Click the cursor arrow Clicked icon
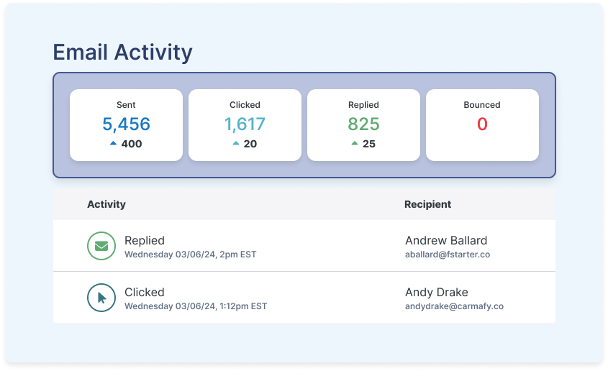Screen dimensions: 608x371 [x=101, y=298]
